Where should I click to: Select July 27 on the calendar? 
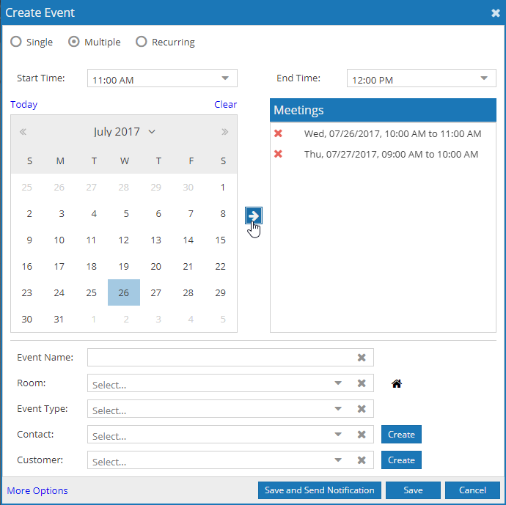(156, 292)
